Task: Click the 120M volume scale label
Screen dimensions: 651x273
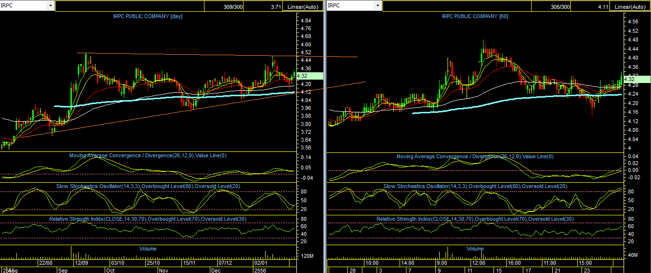Action: point(308,256)
